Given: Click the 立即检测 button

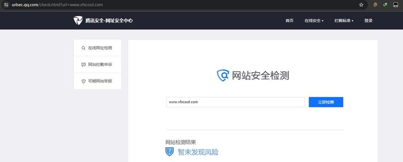Looking at the screenshot, I should point(326,102).
